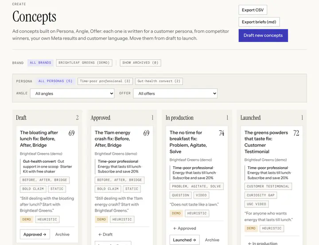This screenshot has height=245, width=319.
Task: Click the score 74 on the breakfast card
Action: click(222, 133)
